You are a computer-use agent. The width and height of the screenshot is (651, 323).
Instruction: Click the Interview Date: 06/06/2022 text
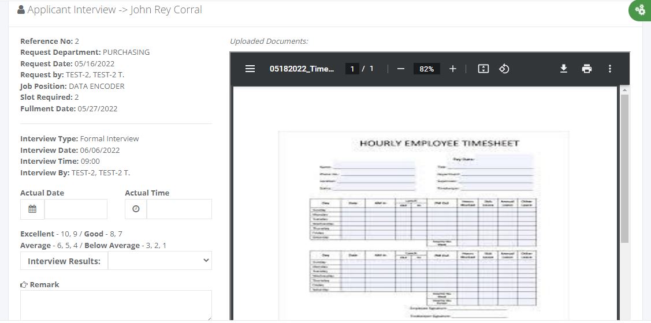(x=70, y=150)
